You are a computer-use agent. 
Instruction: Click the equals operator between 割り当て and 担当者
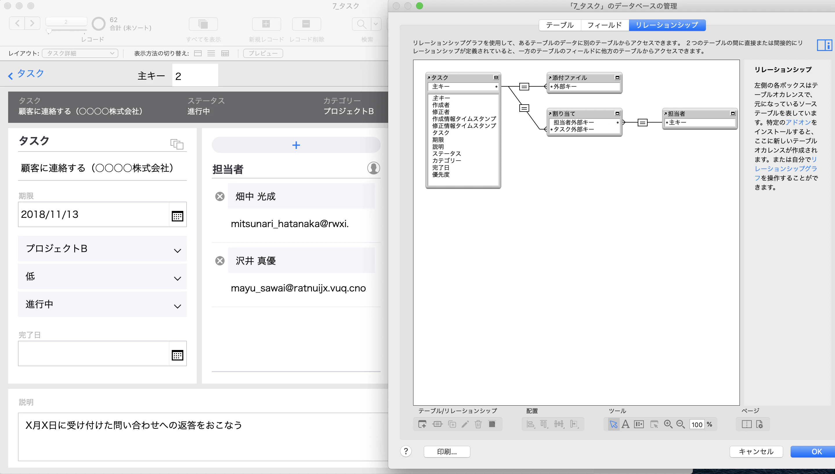[642, 122]
